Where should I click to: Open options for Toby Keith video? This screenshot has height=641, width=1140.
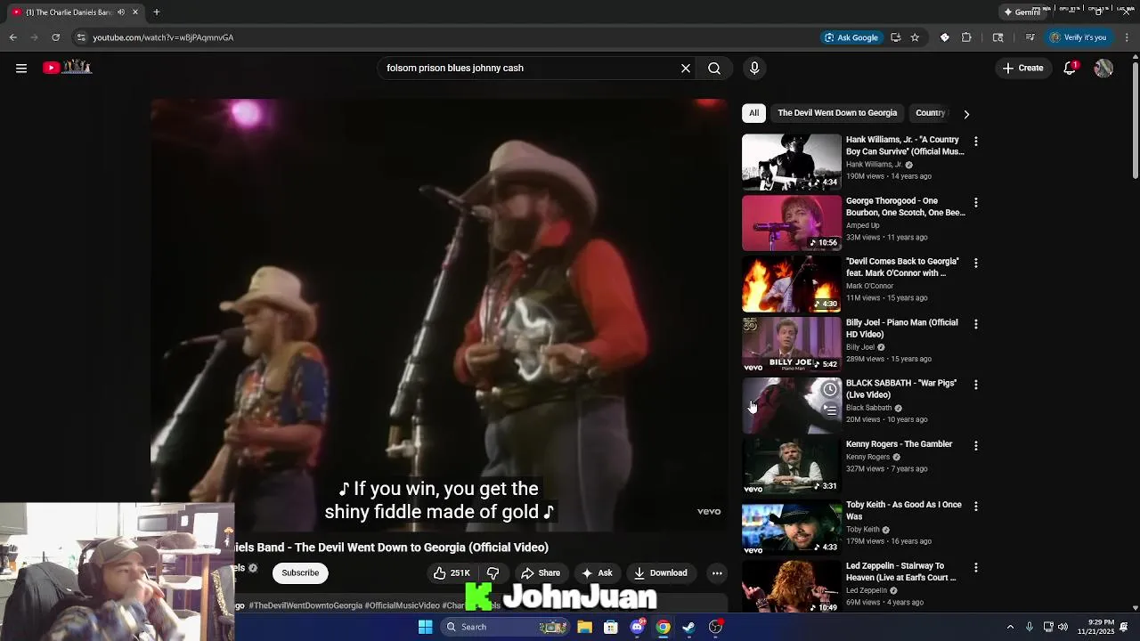976,506
